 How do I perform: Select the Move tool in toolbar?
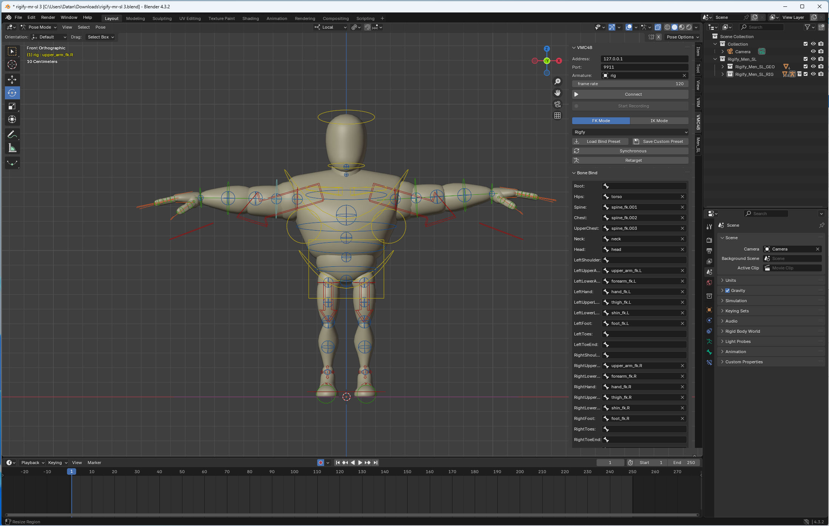click(x=12, y=80)
